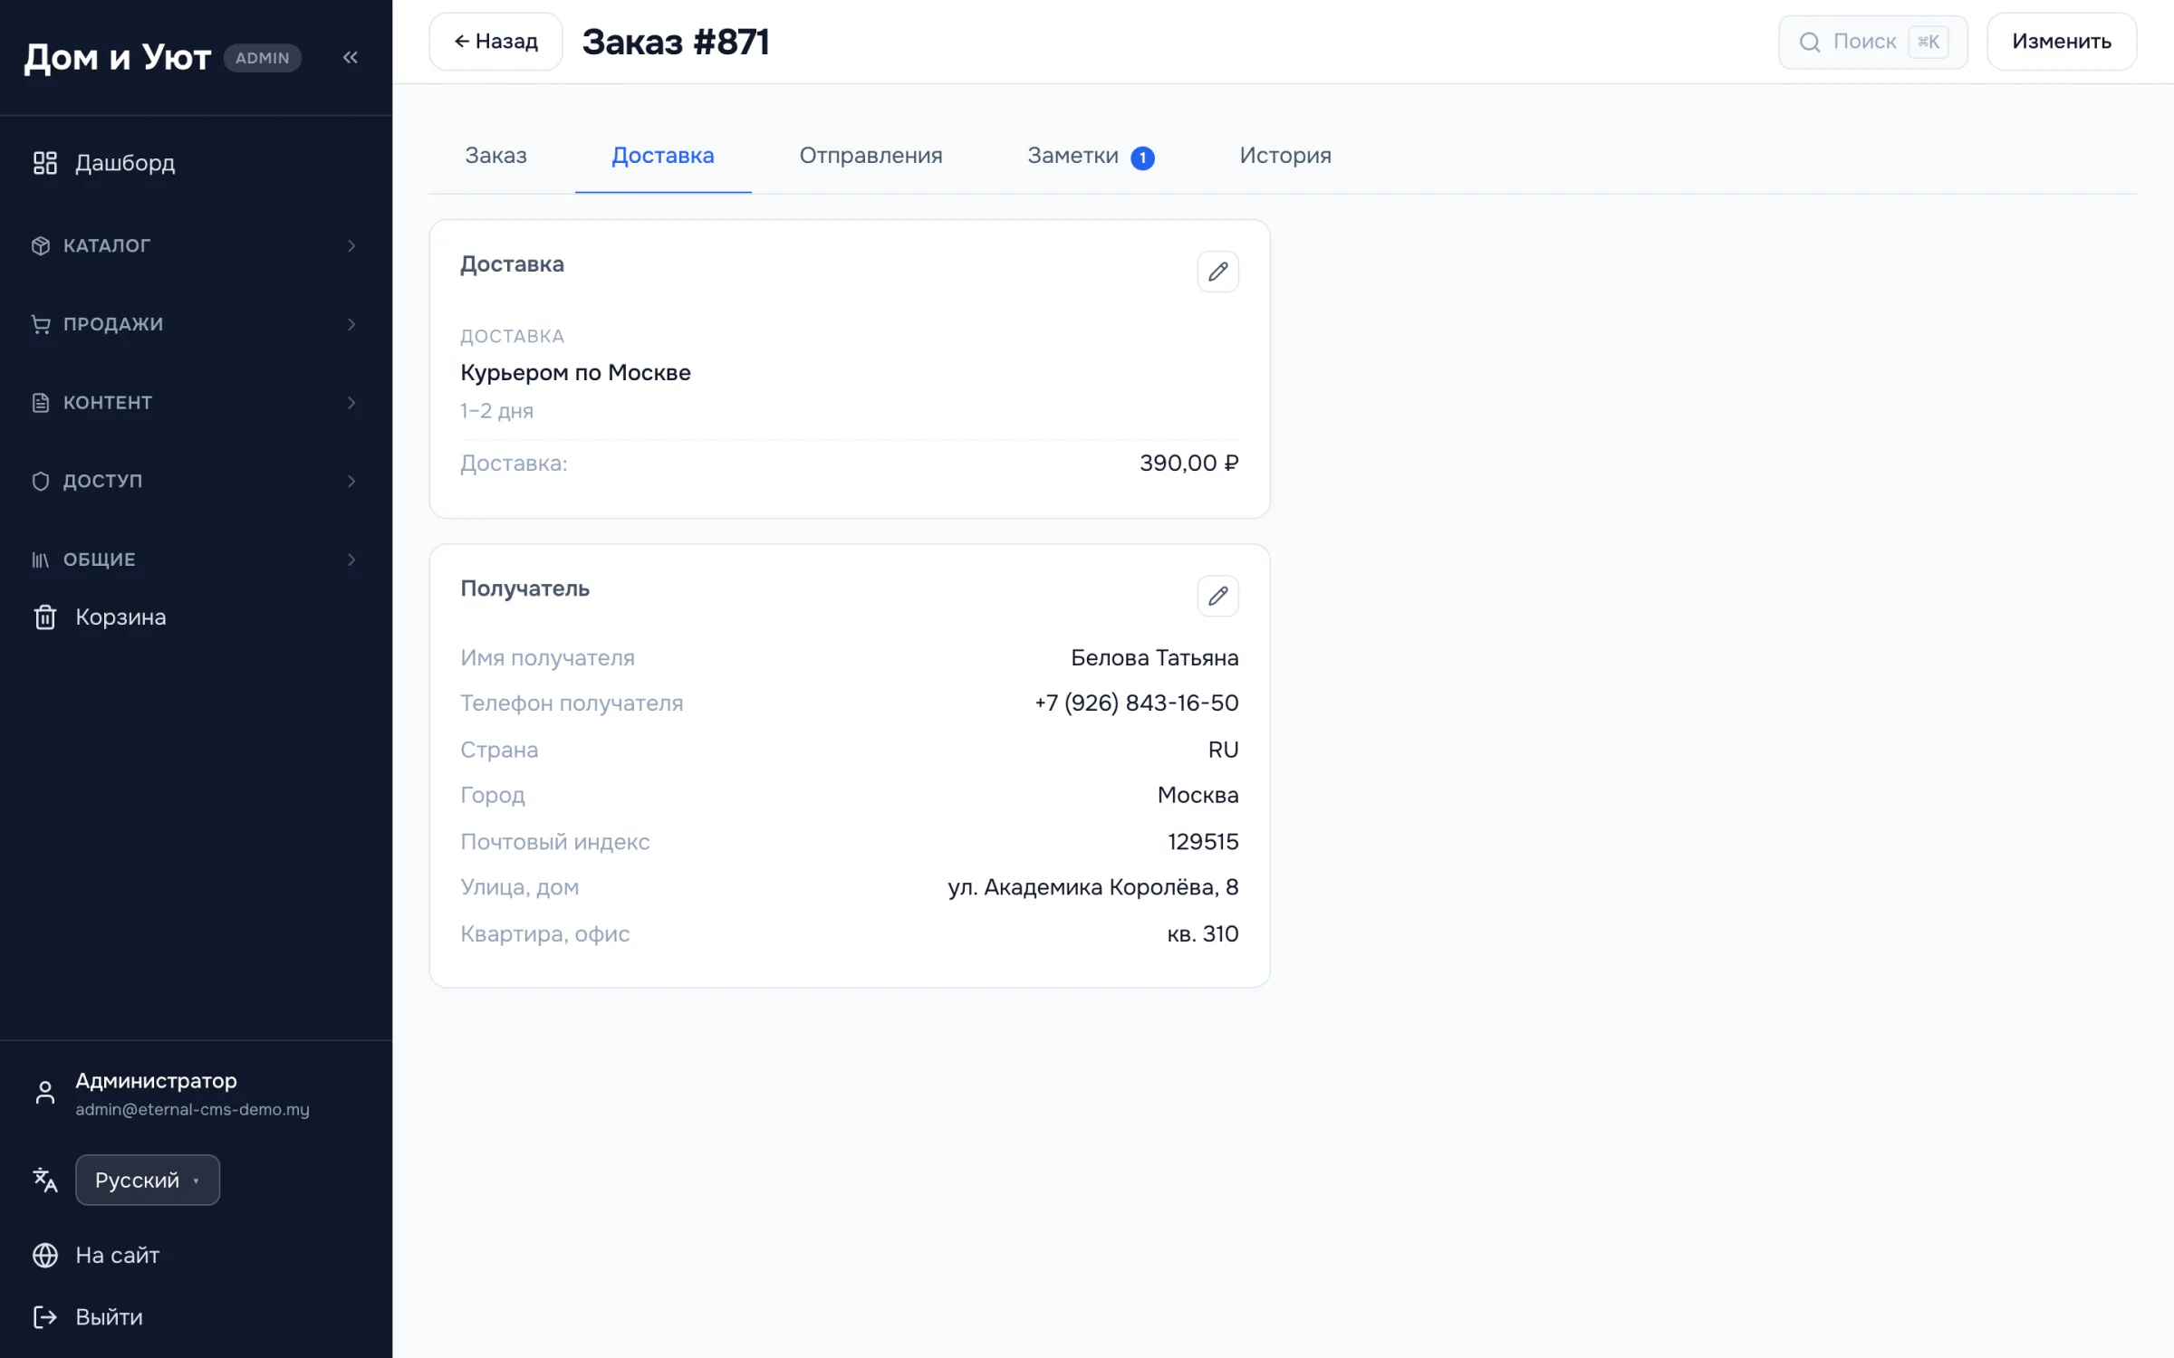Edit the Доставка card with the pencil icon
Viewport: 2174px width, 1358px height.
pos(1217,272)
